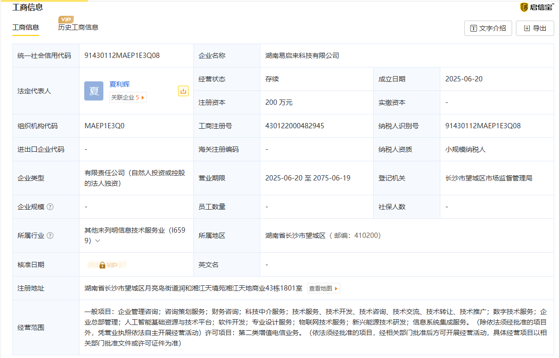
Task: Click the 文字介绍 button
Action: pos(488,28)
